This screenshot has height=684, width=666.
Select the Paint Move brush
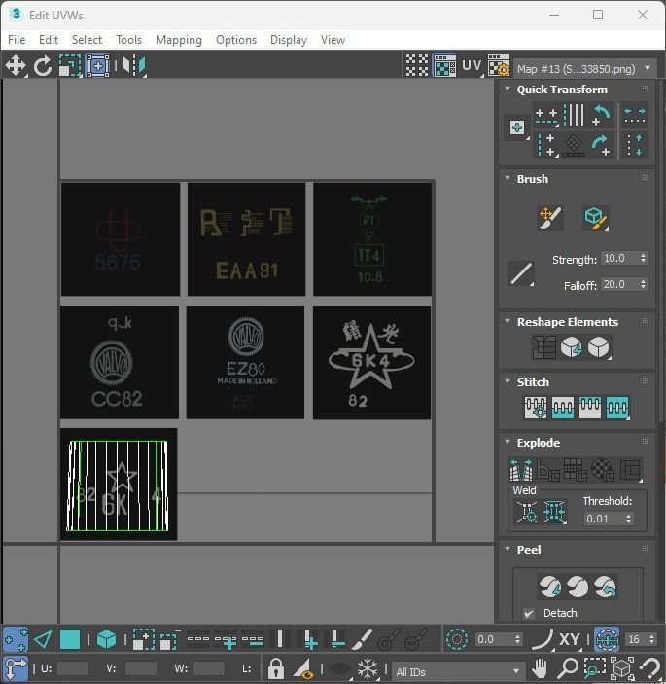tap(549, 217)
